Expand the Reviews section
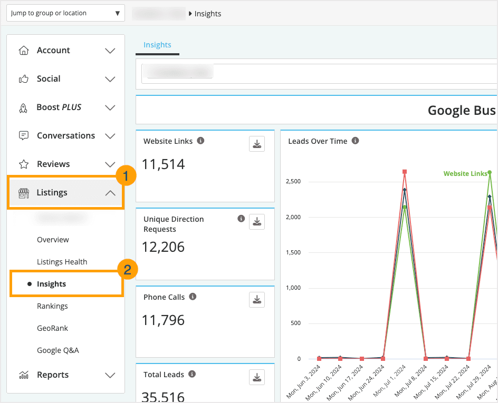The image size is (498, 403). [110, 164]
